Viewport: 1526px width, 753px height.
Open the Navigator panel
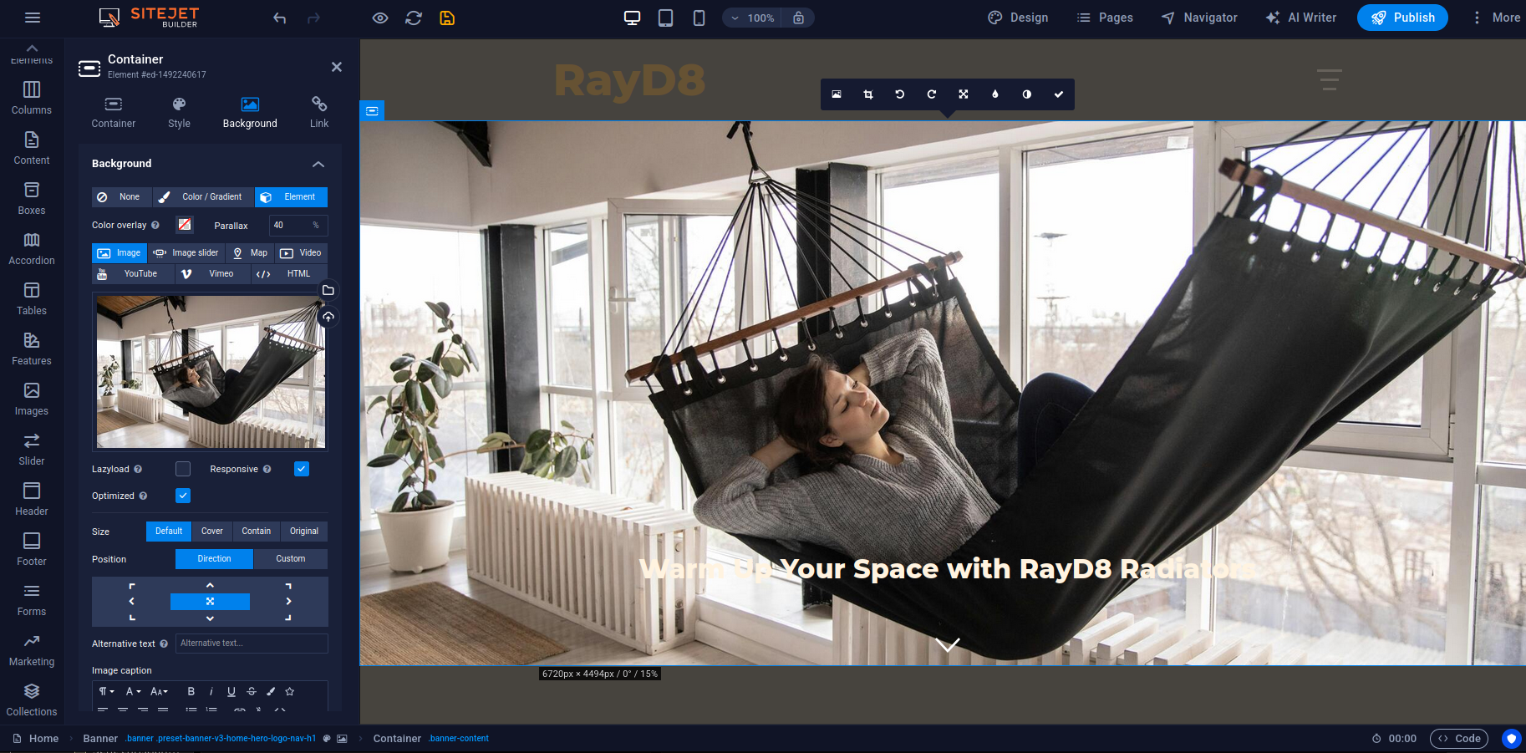[x=1199, y=18]
